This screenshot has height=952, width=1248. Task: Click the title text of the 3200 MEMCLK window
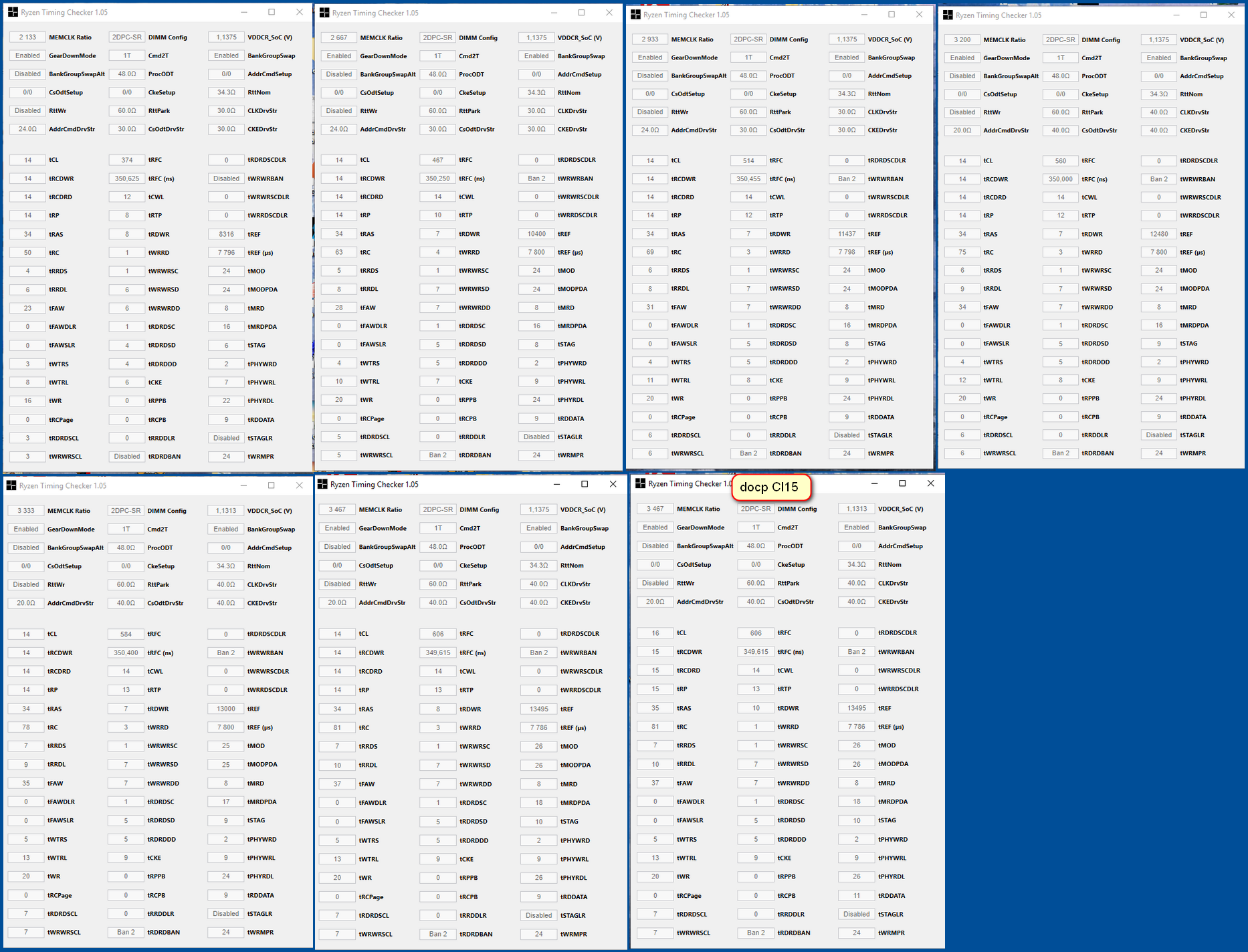[999, 15]
